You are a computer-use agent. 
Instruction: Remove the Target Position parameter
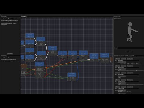[118, 66]
